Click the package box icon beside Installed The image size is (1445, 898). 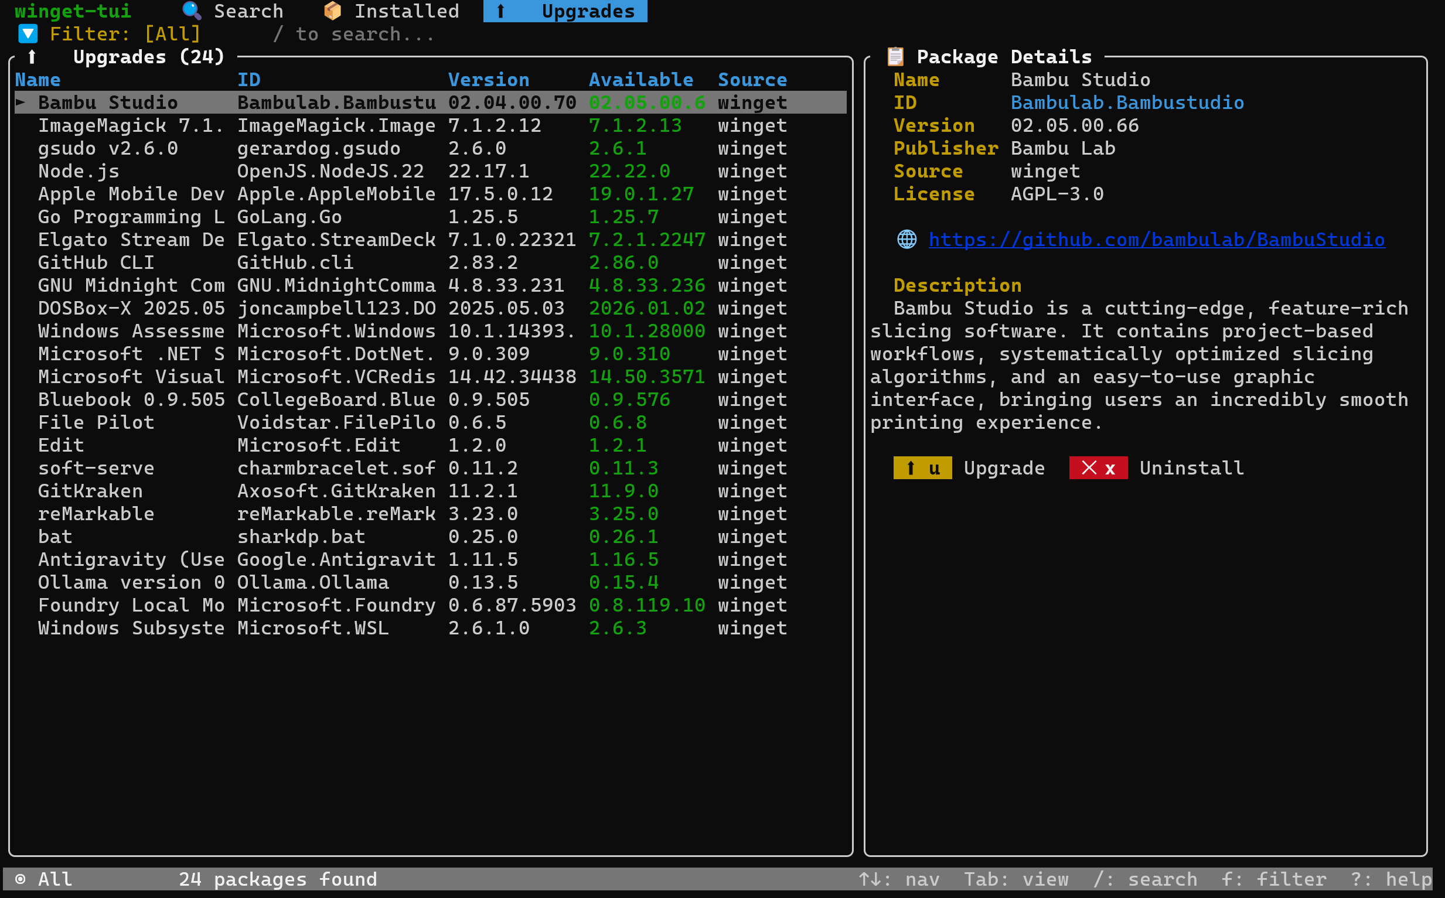pyautogui.click(x=333, y=11)
